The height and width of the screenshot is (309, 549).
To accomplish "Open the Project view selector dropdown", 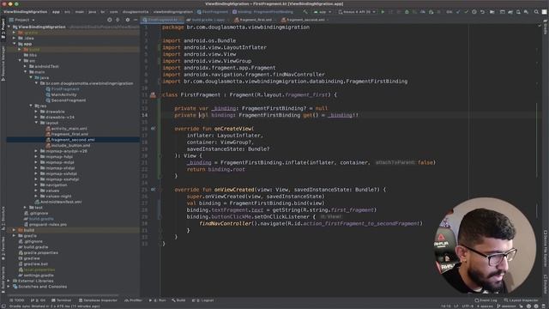I will point(22,20).
